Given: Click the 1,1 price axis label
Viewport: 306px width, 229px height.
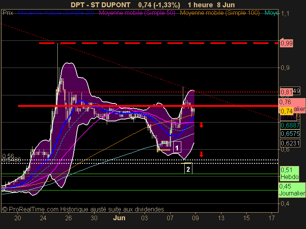Looking at the screenshot, I should pos(285,14).
